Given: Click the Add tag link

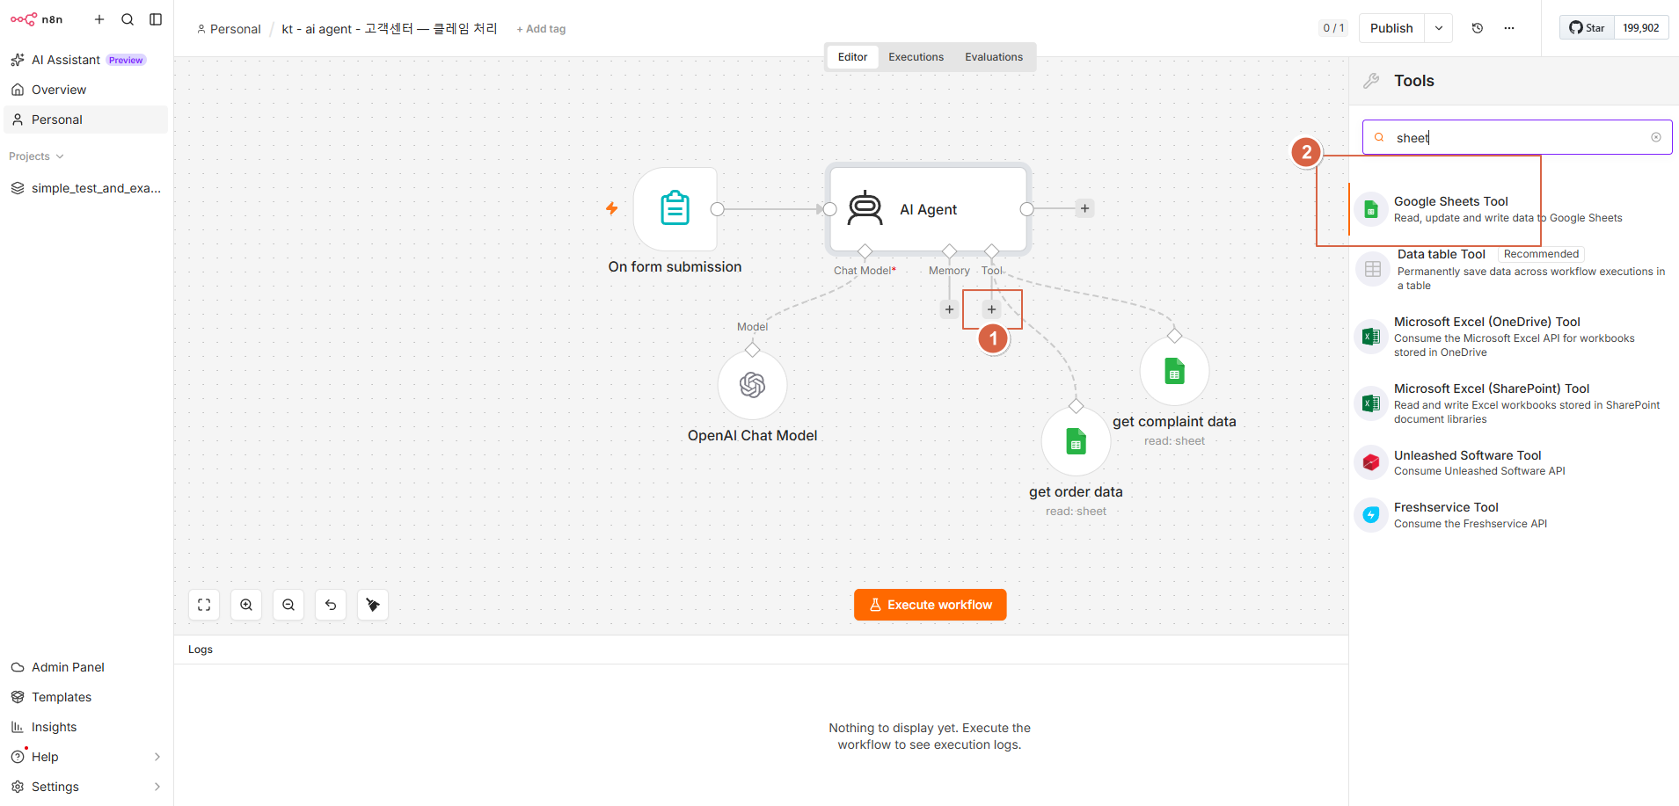Looking at the screenshot, I should tap(541, 29).
